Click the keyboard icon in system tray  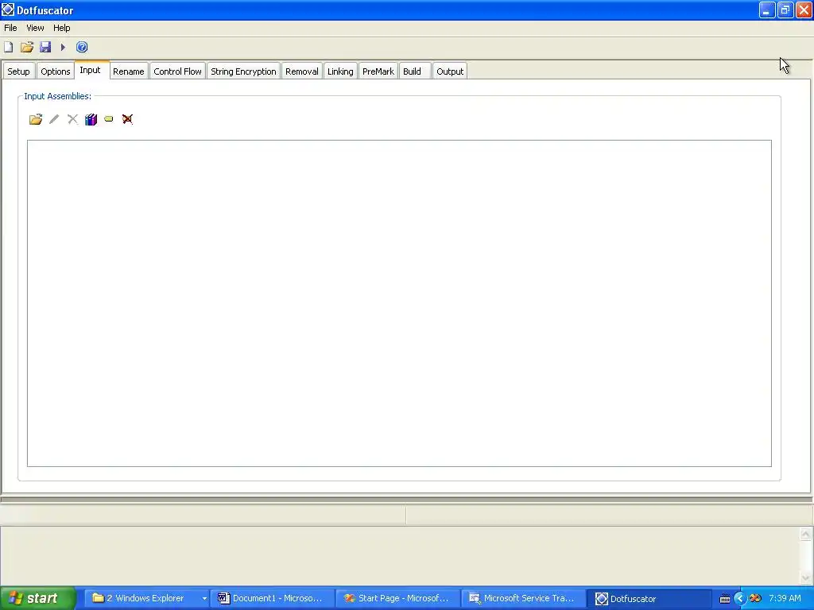(725, 599)
